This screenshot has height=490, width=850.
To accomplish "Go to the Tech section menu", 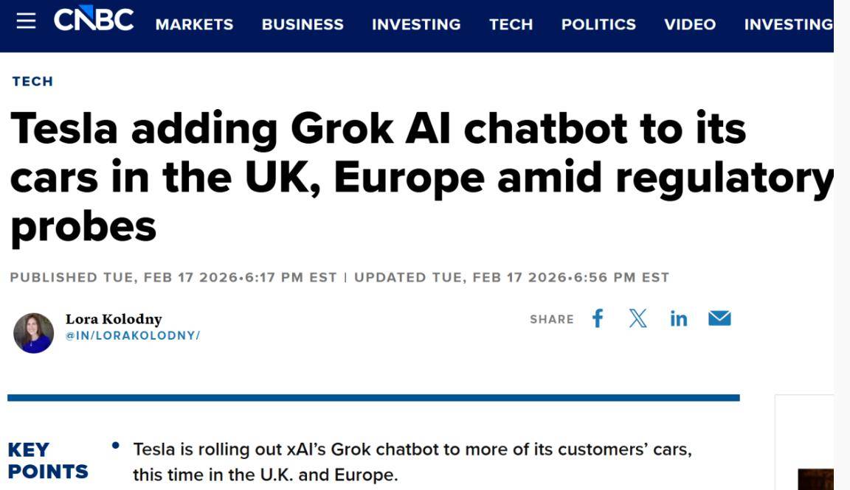I will pos(511,24).
